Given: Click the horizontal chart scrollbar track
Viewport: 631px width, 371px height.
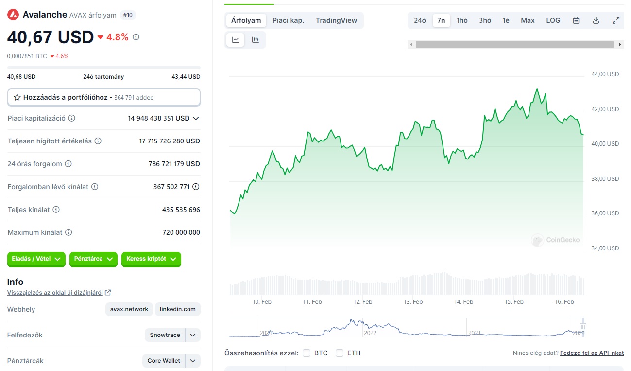Looking at the screenshot, I should pos(514,45).
